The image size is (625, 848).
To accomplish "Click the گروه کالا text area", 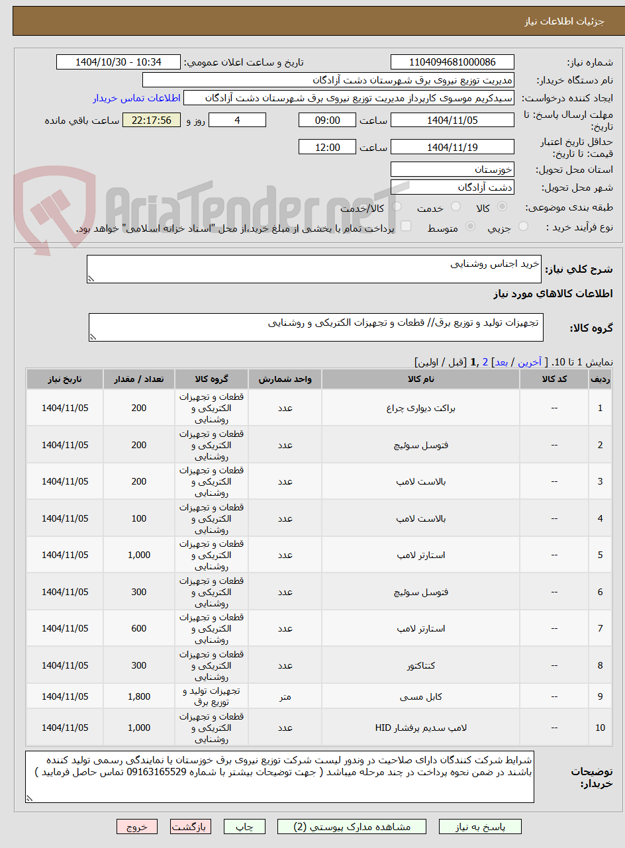I will point(316,328).
